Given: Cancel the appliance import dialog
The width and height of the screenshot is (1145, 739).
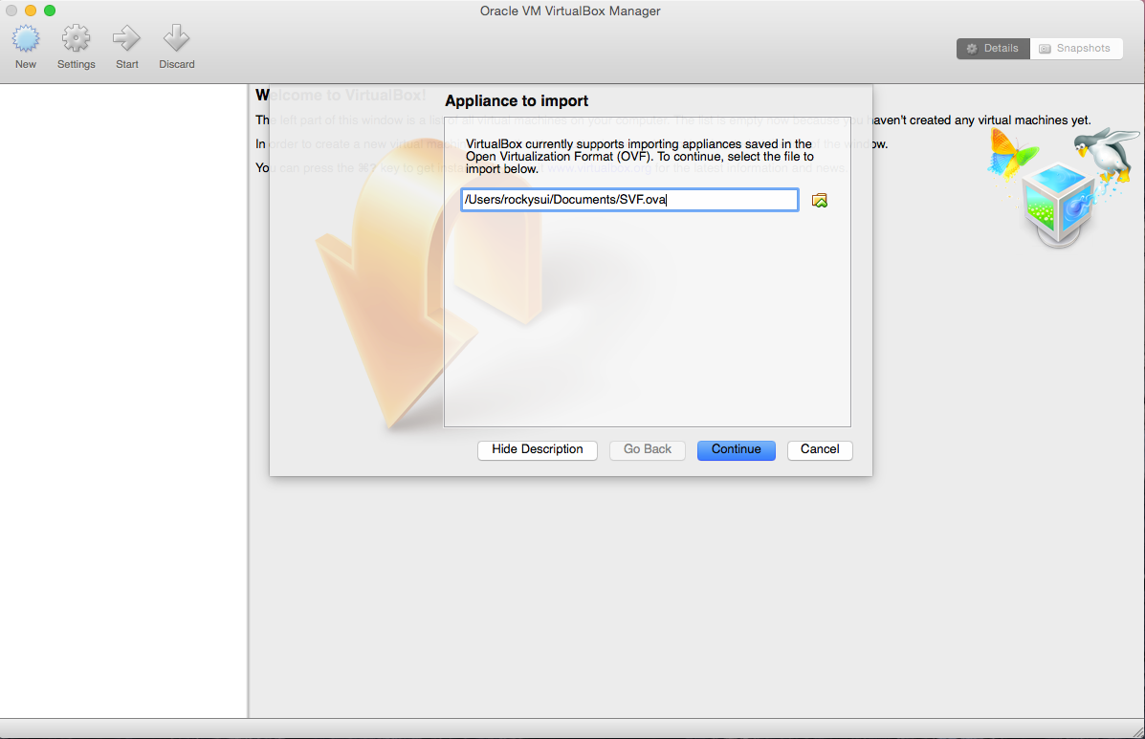Looking at the screenshot, I should (x=820, y=449).
